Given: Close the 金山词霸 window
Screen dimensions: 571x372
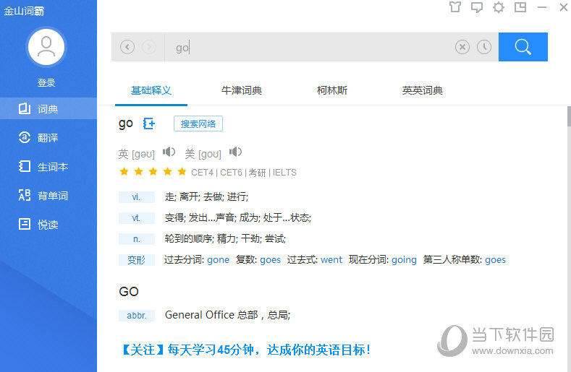Looking at the screenshot, I should point(563,7).
